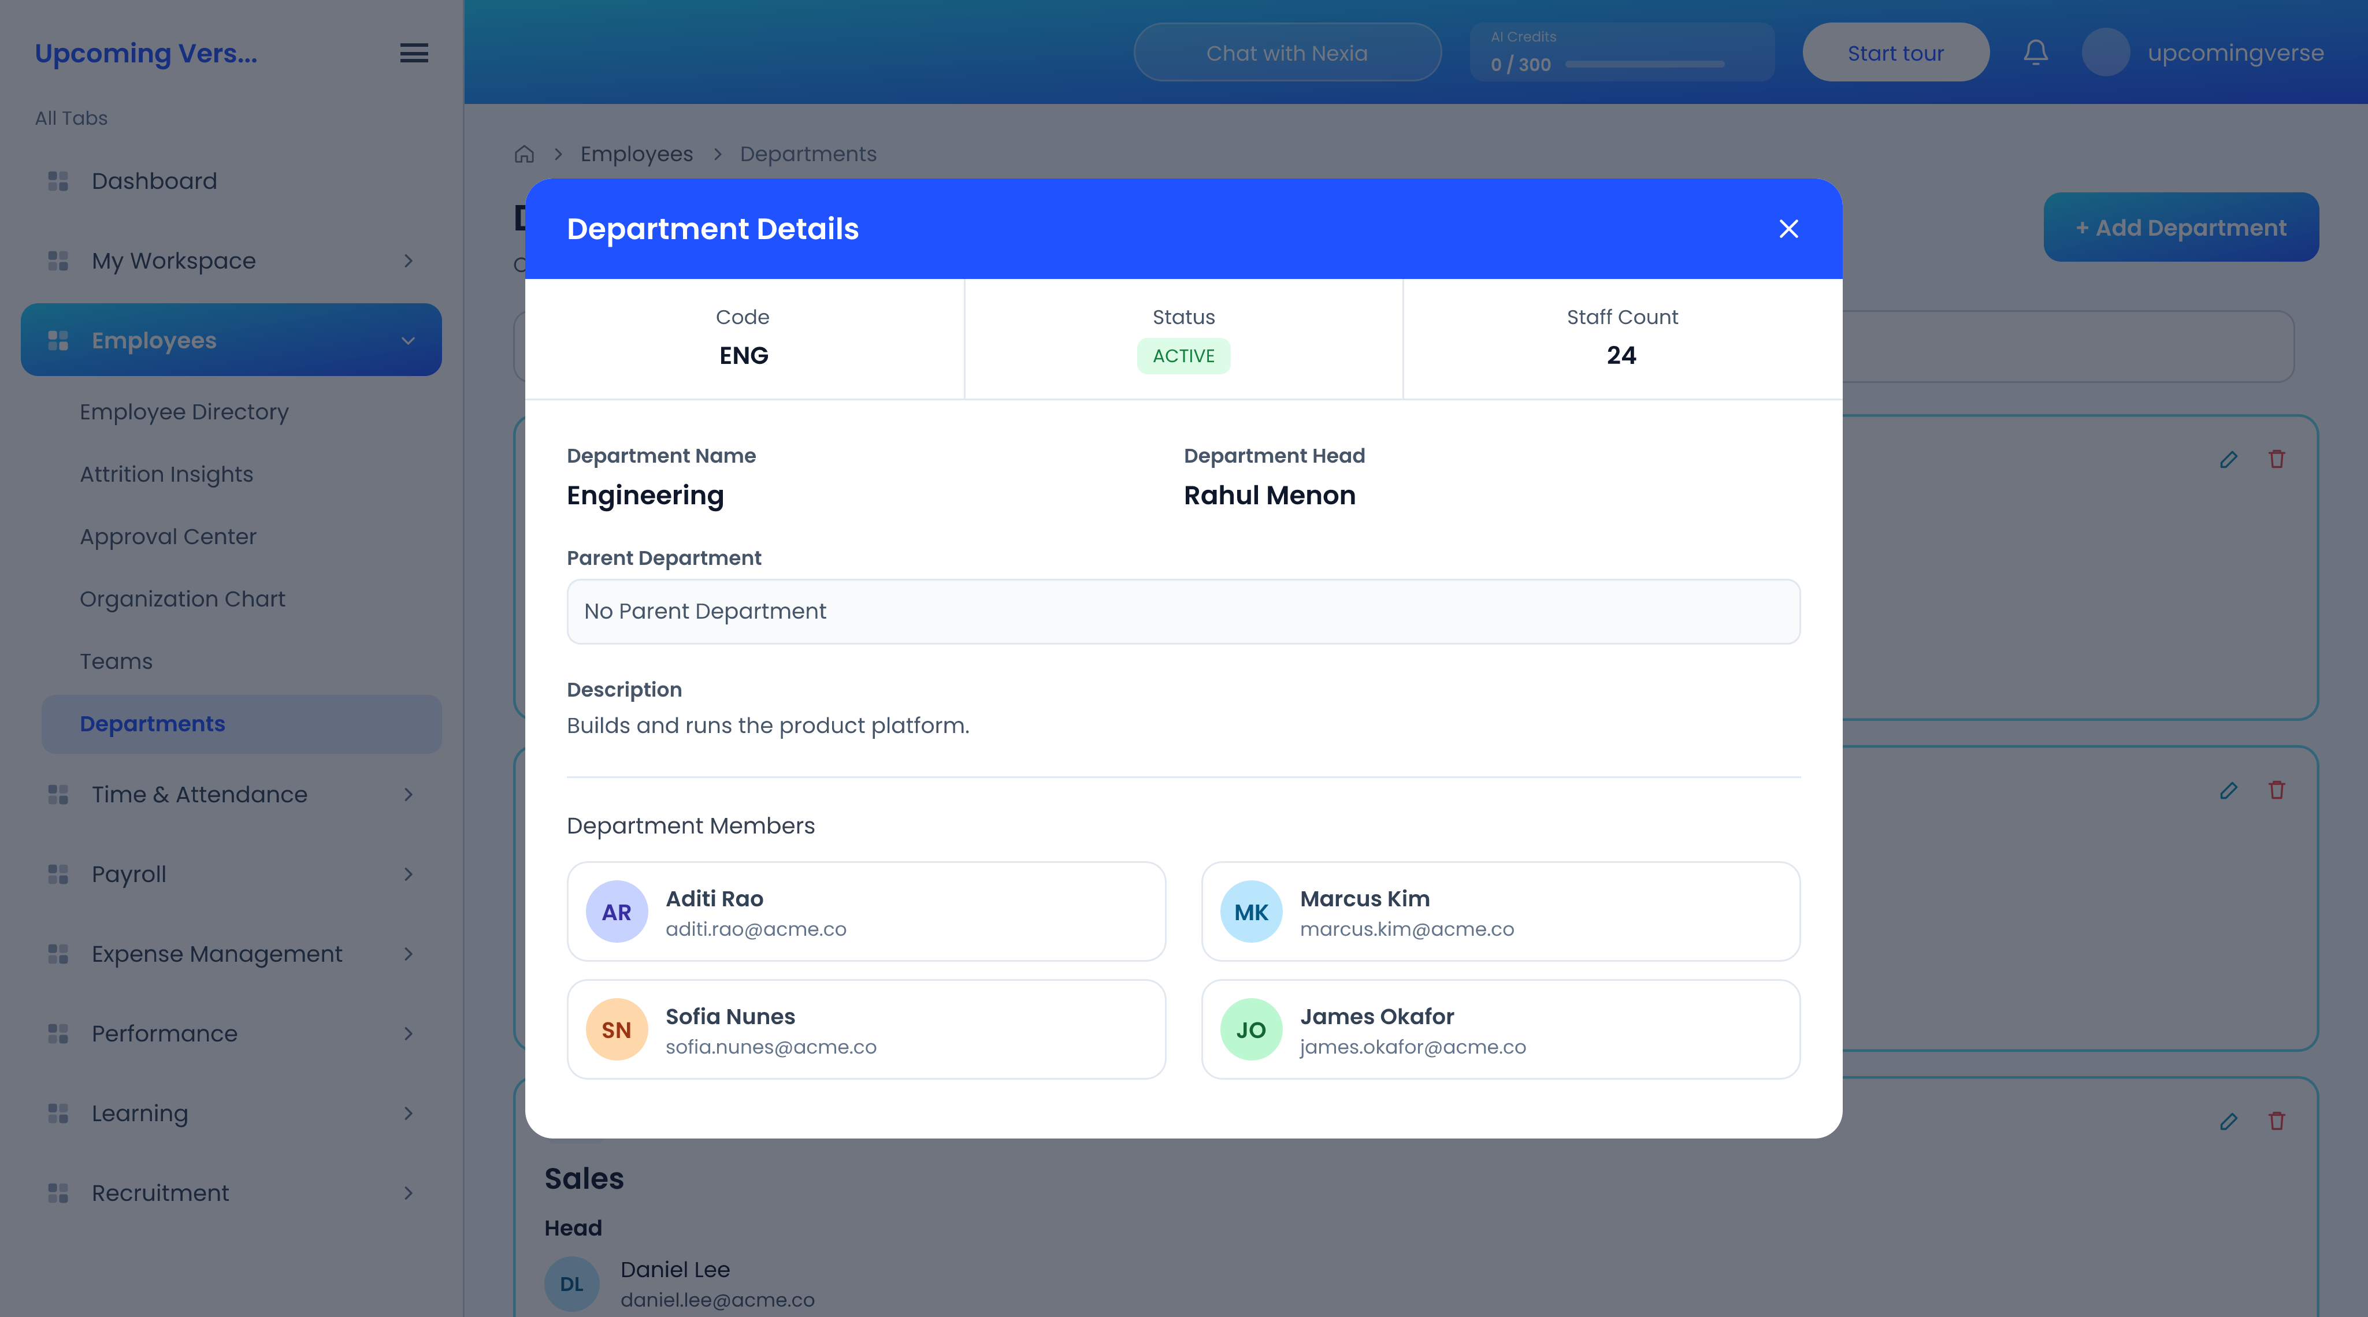Click the Recruitment grid icon
This screenshot has height=1317, width=2368.
pos(58,1193)
